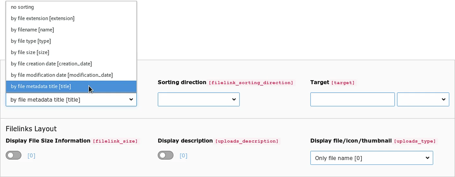Pick "by filename [name]" from list
This screenshot has height=177, width=455.
32,30
